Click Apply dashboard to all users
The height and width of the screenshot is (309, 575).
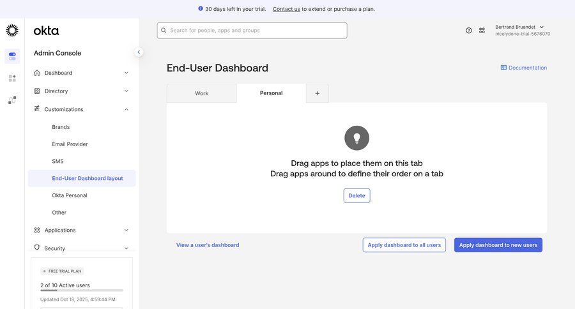[x=404, y=245]
